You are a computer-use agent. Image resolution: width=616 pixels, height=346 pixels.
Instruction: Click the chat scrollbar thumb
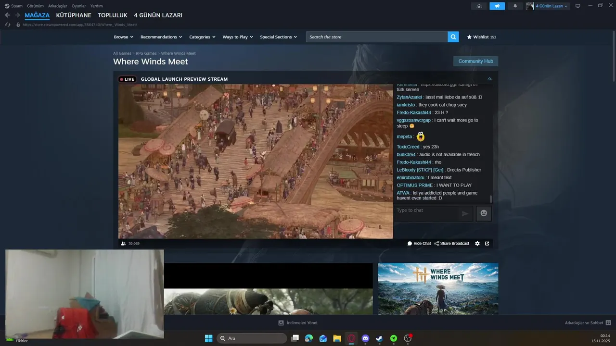pos(491,199)
